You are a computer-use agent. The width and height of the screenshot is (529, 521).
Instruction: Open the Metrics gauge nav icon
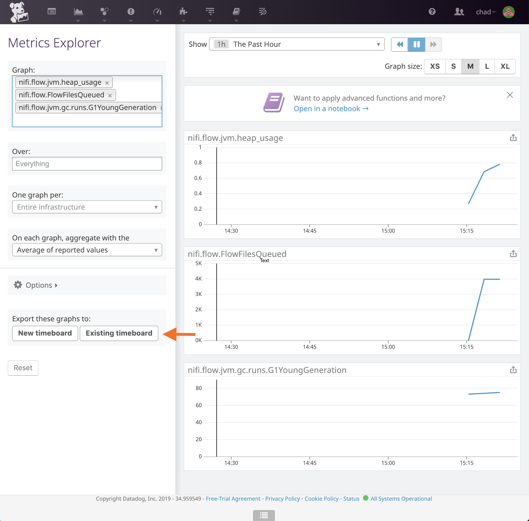pos(157,12)
